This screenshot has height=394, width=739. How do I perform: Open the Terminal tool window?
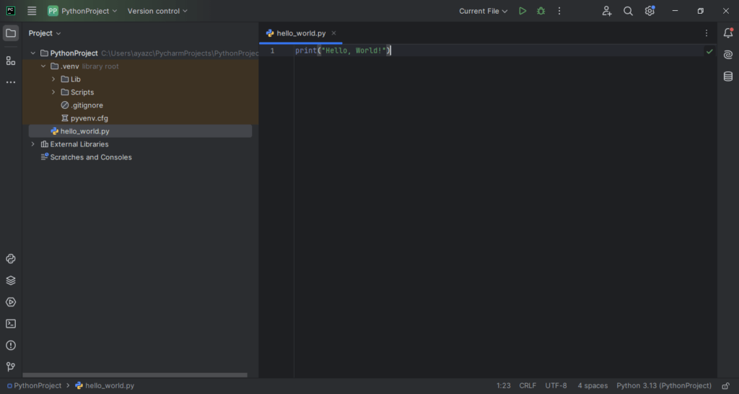[11, 324]
